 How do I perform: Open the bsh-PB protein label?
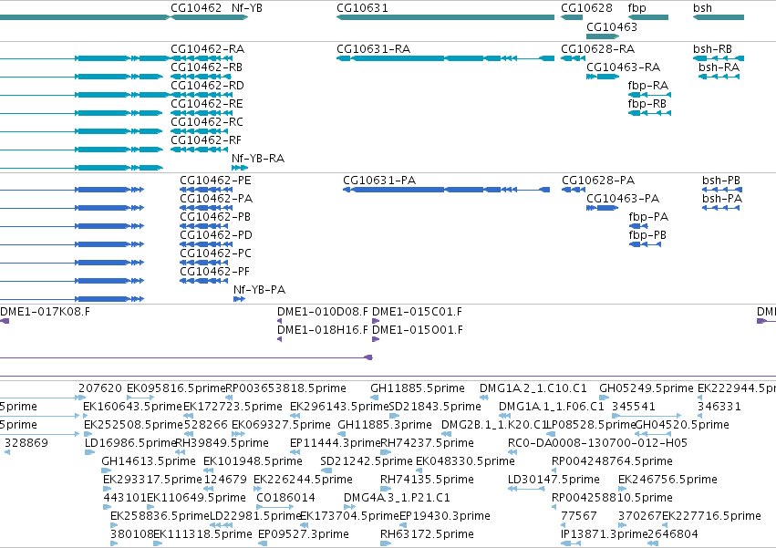point(721,181)
